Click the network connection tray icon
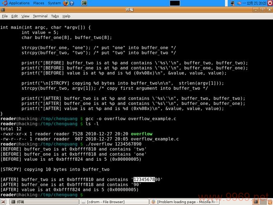 (232, 3)
